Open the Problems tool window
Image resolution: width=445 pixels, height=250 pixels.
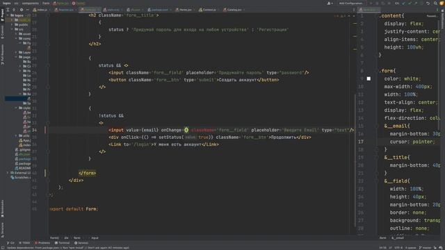[x=42, y=243]
